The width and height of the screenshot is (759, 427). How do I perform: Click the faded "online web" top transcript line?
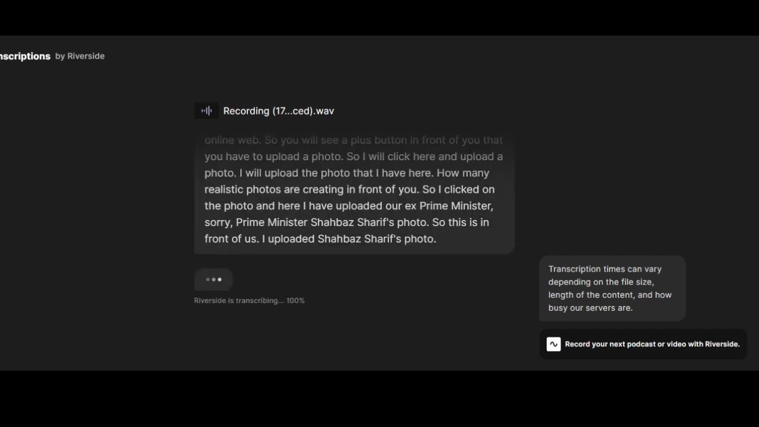(x=232, y=140)
